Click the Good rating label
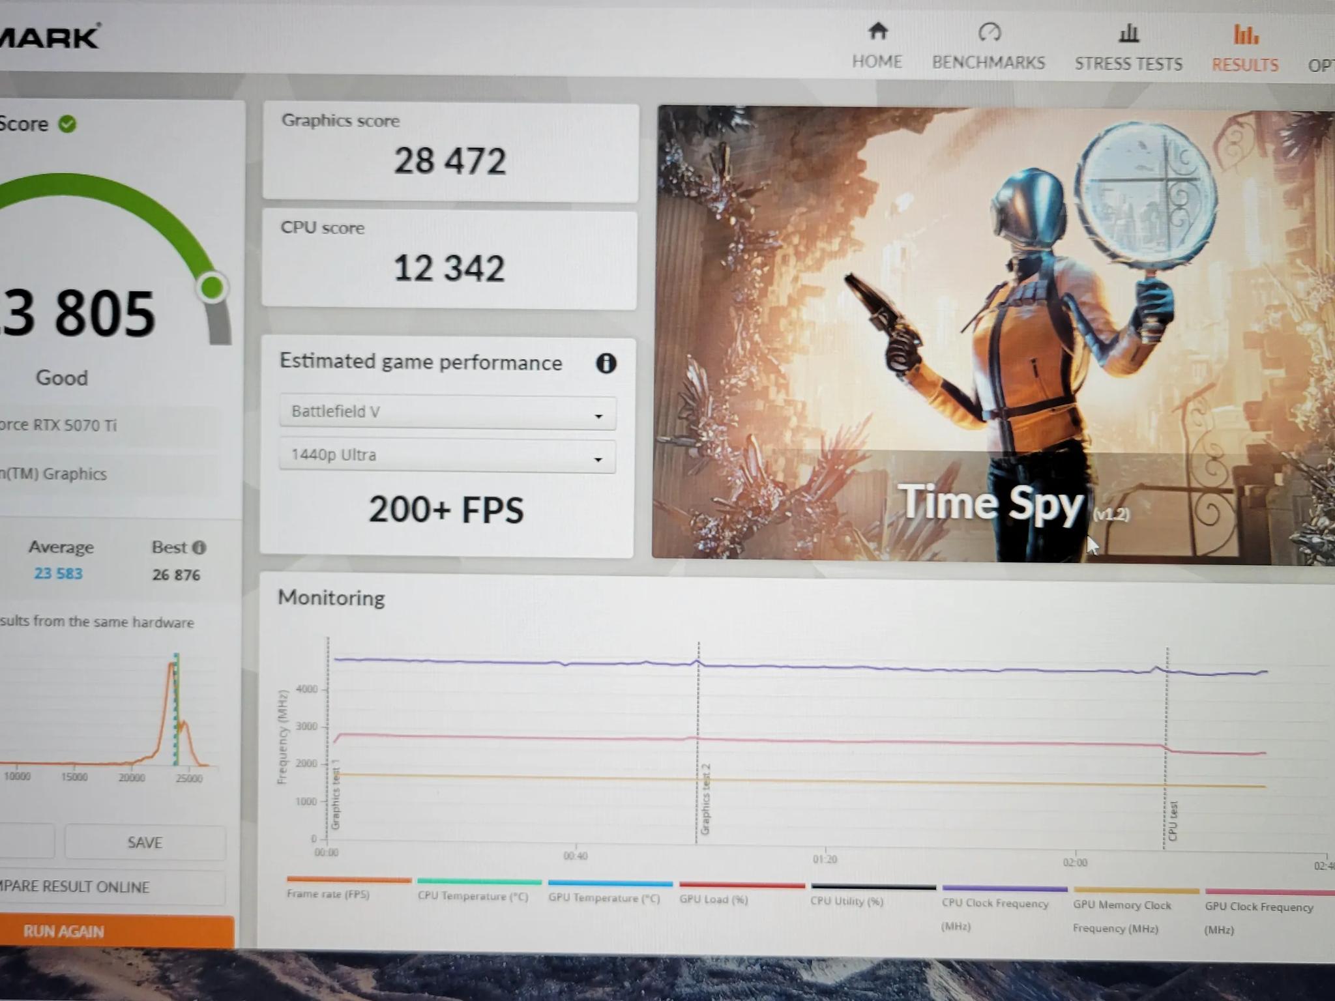The height and width of the screenshot is (1001, 1335). click(61, 378)
